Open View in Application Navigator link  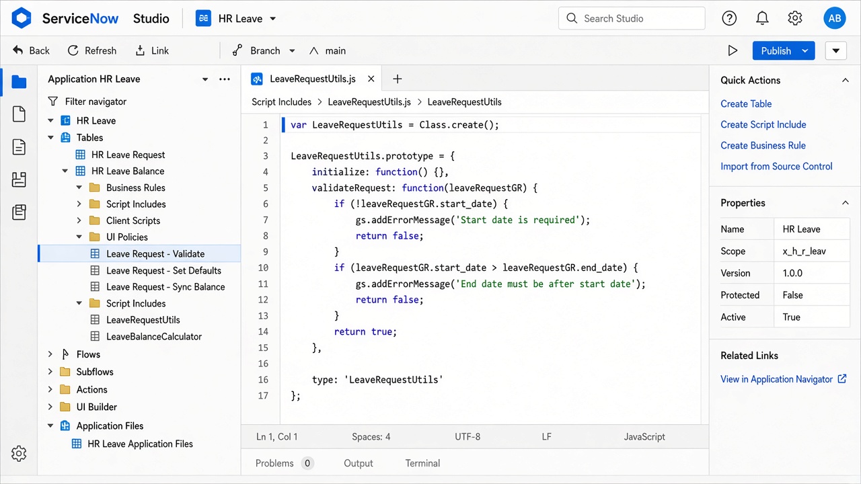pyautogui.click(x=784, y=379)
